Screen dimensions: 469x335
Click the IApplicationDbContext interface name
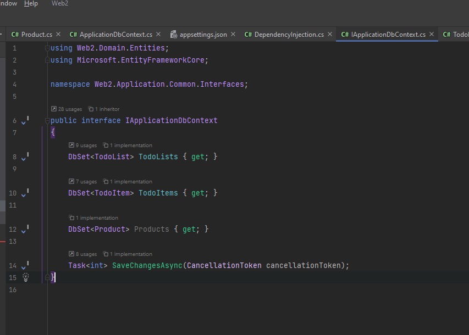[x=172, y=120]
